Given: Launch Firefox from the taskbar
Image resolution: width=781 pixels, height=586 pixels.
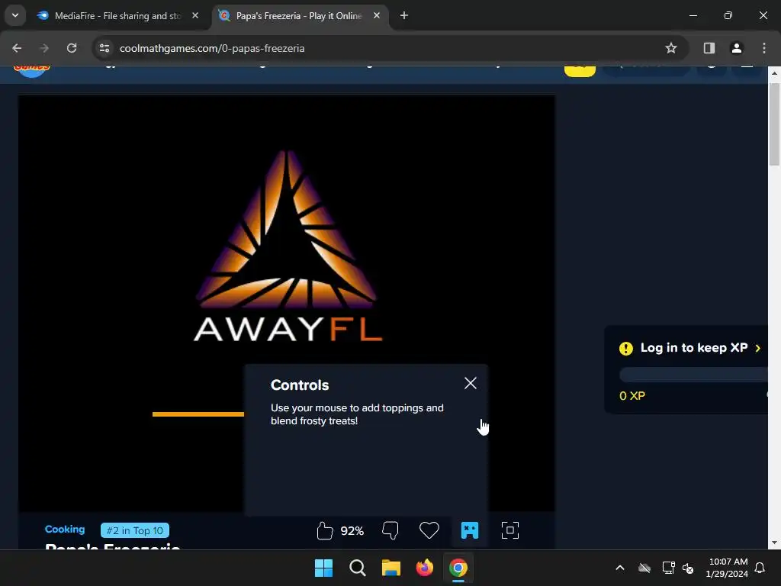Looking at the screenshot, I should pyautogui.click(x=424, y=568).
